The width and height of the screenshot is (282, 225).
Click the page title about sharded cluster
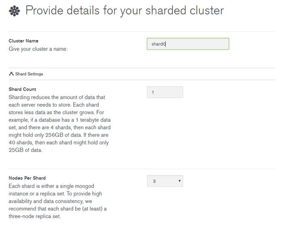(125, 11)
